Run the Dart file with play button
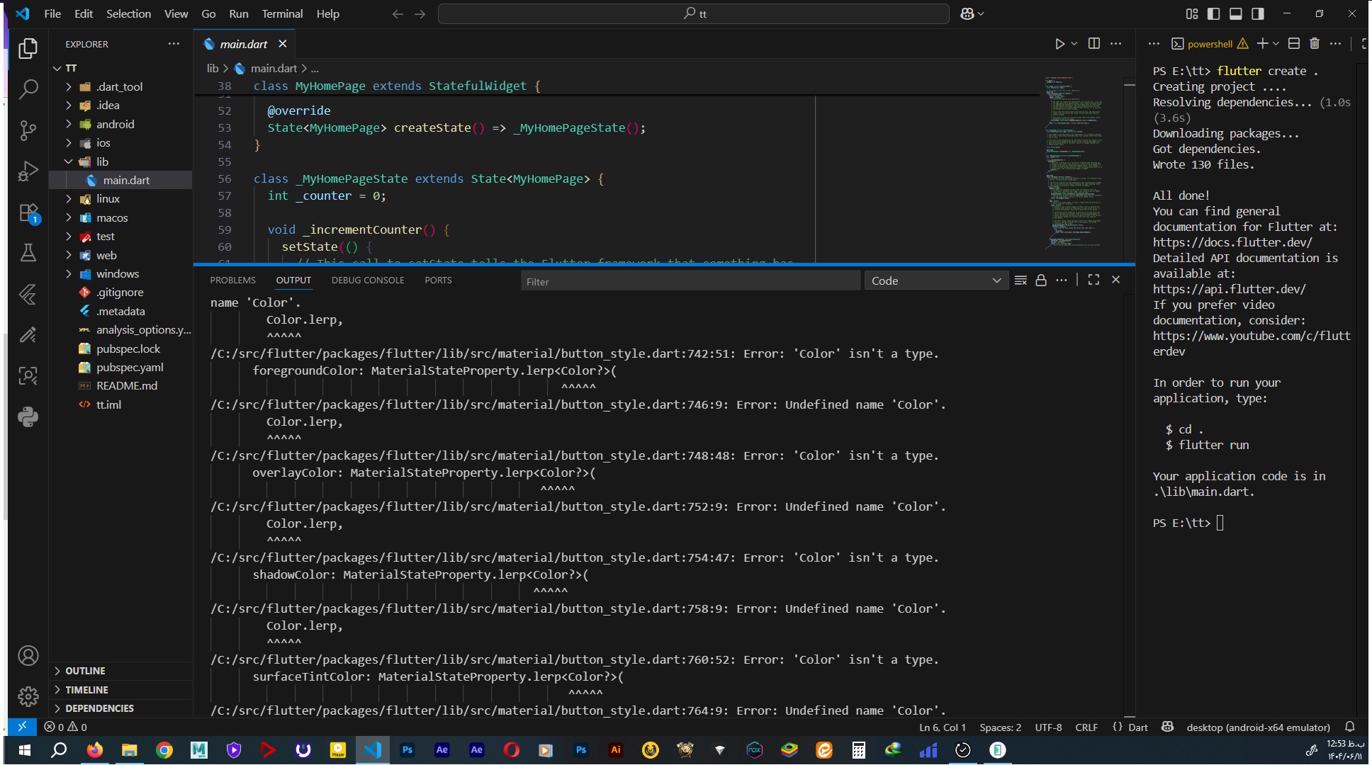Viewport: 1372px width, 765px height. (x=1059, y=44)
